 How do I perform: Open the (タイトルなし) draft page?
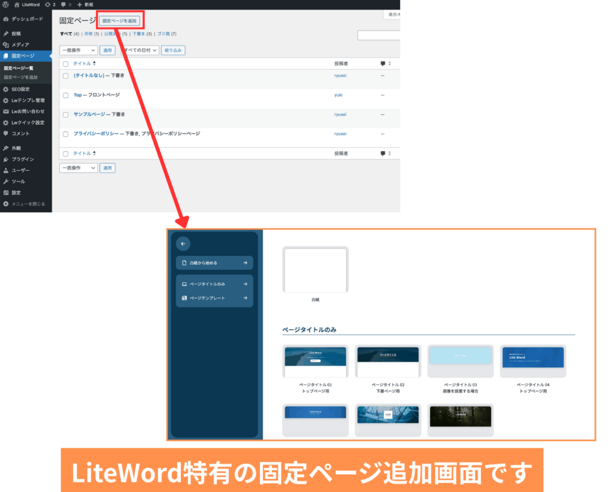click(x=89, y=75)
